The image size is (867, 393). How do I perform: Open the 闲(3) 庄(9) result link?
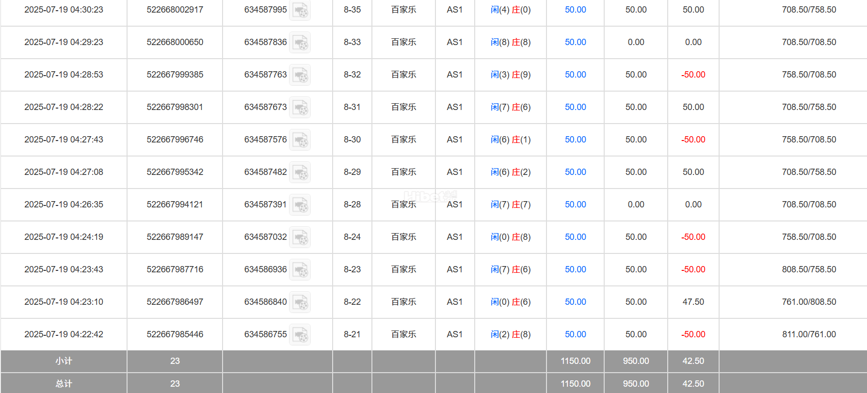[x=511, y=75]
